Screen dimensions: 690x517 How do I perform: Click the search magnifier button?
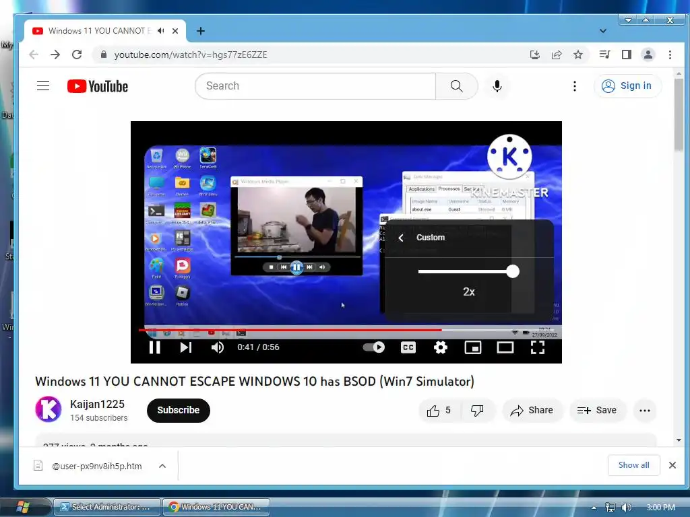[x=457, y=85]
